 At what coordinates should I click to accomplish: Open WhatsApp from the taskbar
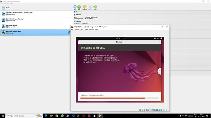click(x=62, y=116)
